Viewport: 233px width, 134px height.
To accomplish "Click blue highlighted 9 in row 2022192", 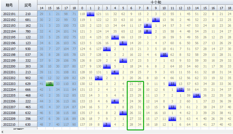I will pyautogui.click(x=156, y=20).
